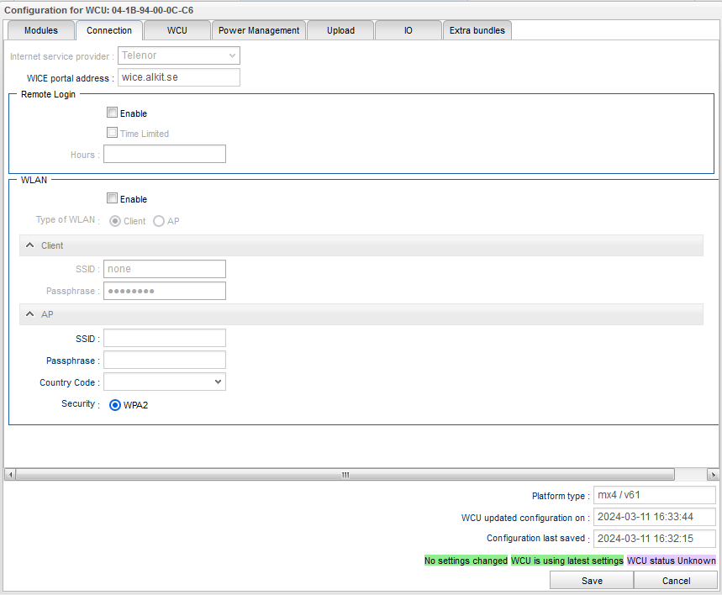Screen dimensions: 722x595
Task: Click the Cancel button
Action: click(676, 581)
